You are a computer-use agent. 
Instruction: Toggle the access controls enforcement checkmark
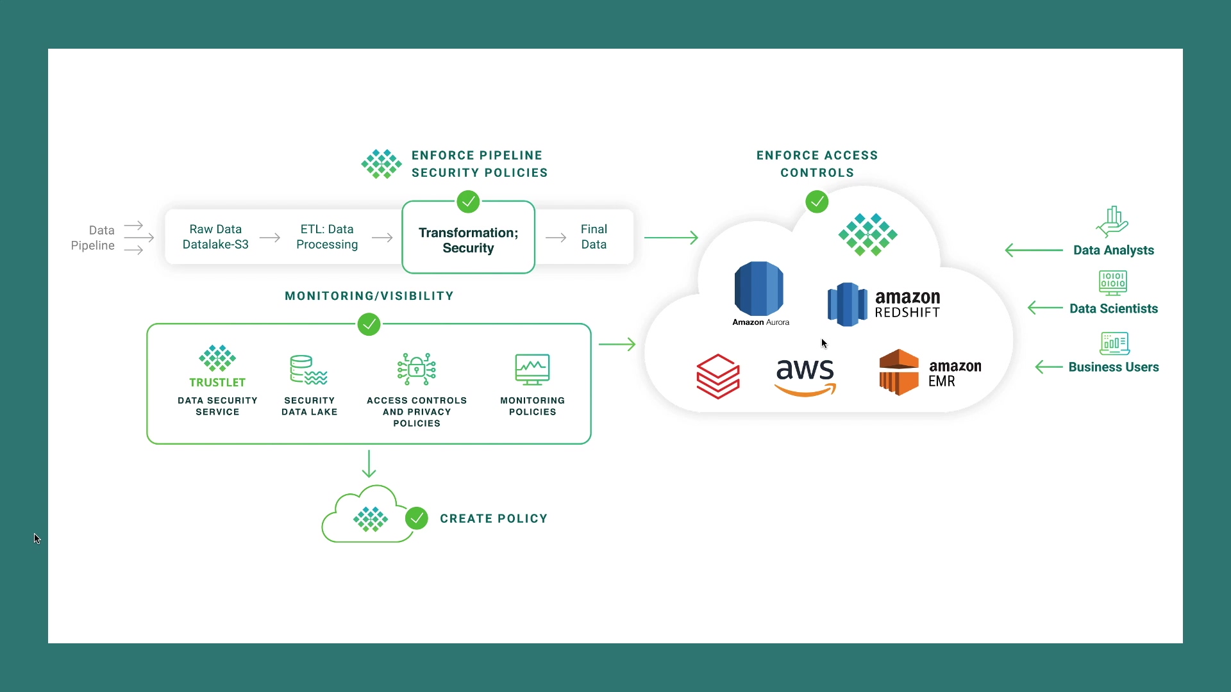tap(817, 201)
